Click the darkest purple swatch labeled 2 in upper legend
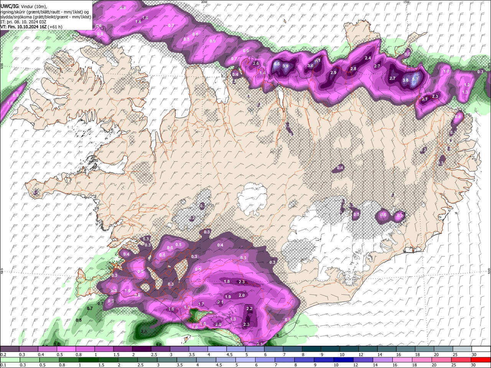This screenshot has width=491, height=368. click(x=142, y=349)
